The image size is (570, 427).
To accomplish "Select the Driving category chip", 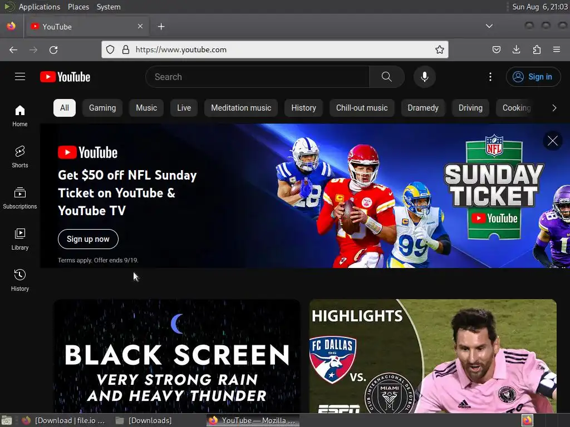I will click(470, 108).
